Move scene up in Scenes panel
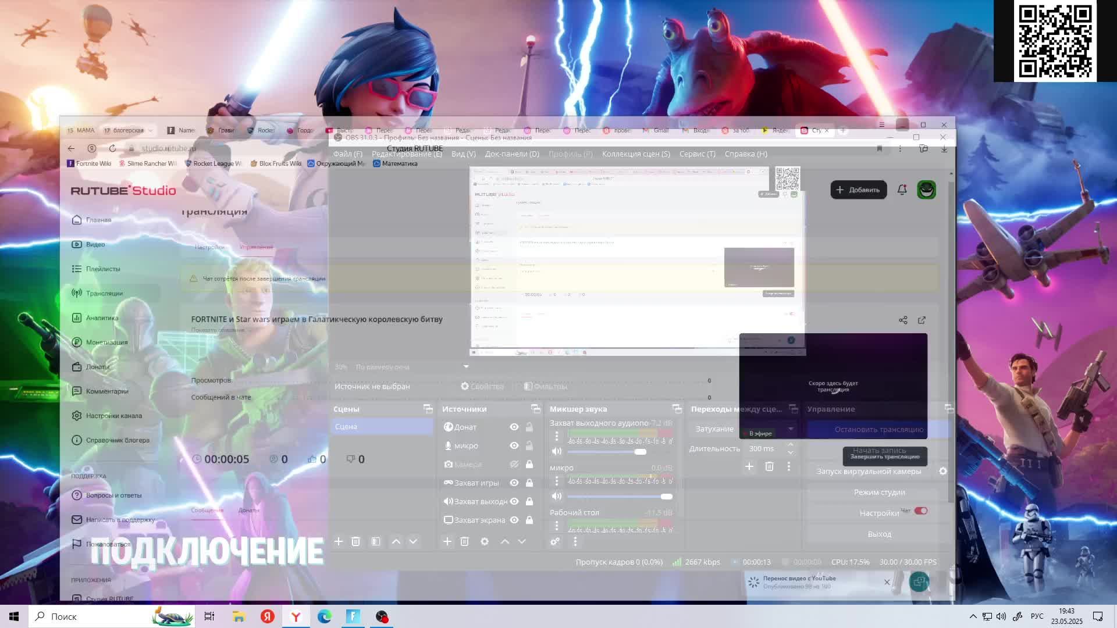Viewport: 1117px width, 628px height. pos(396,541)
